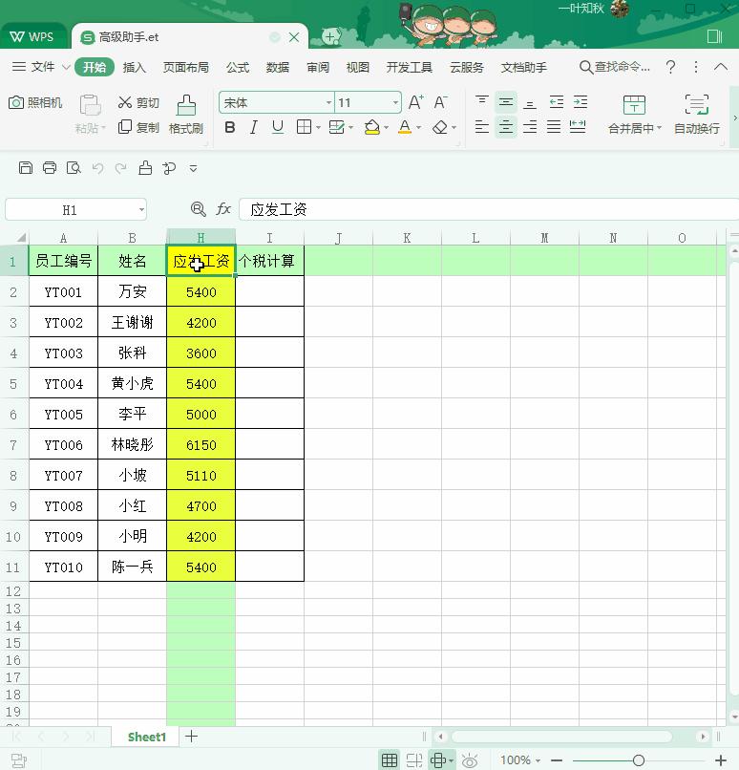Click the Undo arrow

[x=97, y=168]
